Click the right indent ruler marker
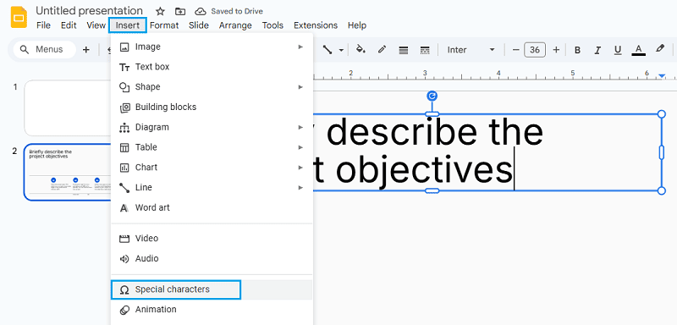 point(662,76)
